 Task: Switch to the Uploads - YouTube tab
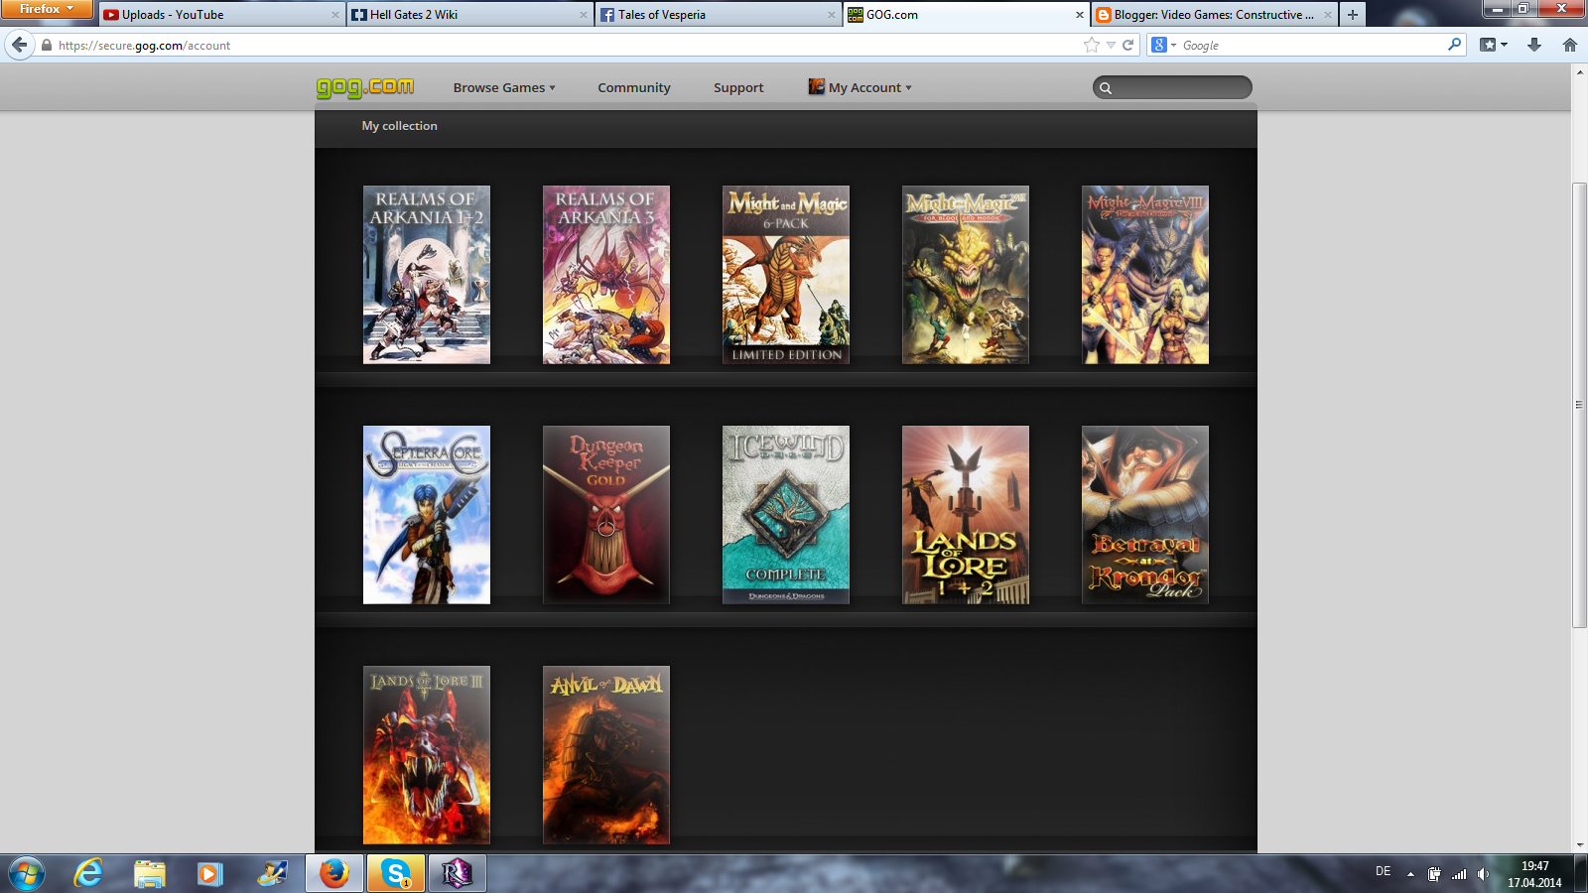[221, 15]
